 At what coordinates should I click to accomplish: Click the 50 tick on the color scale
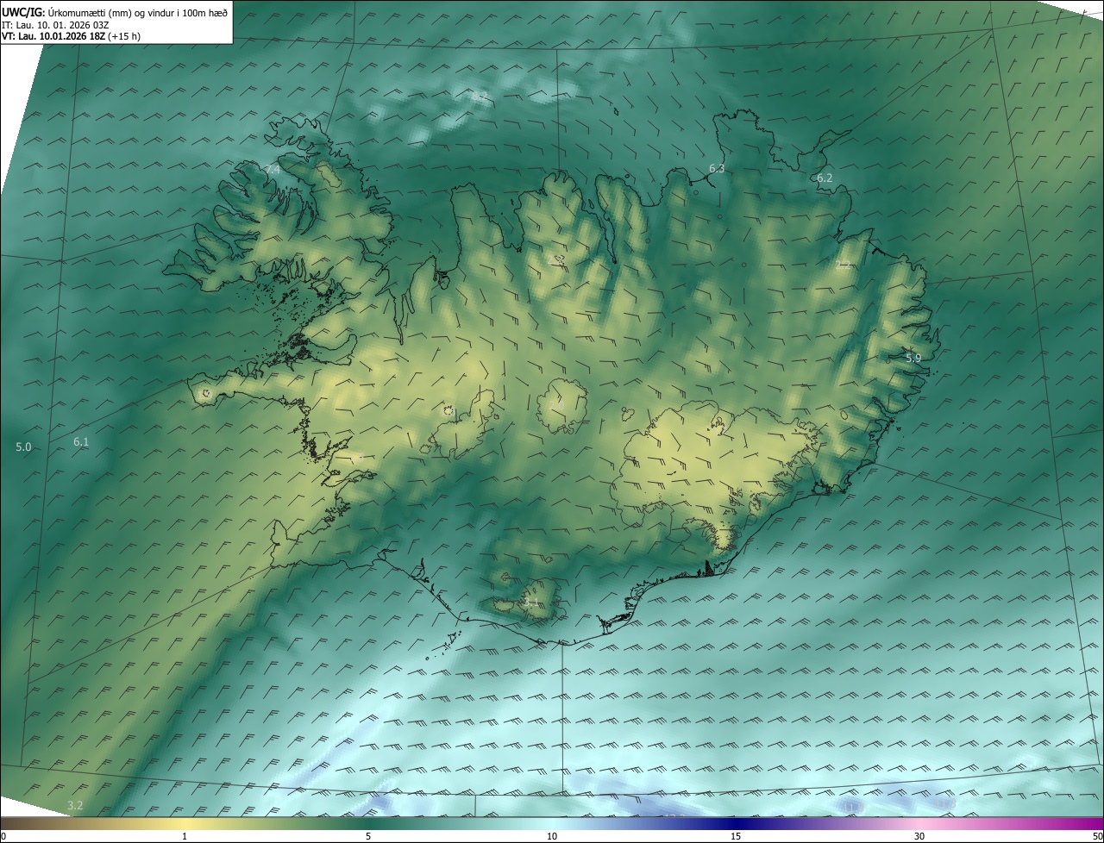point(1097,836)
